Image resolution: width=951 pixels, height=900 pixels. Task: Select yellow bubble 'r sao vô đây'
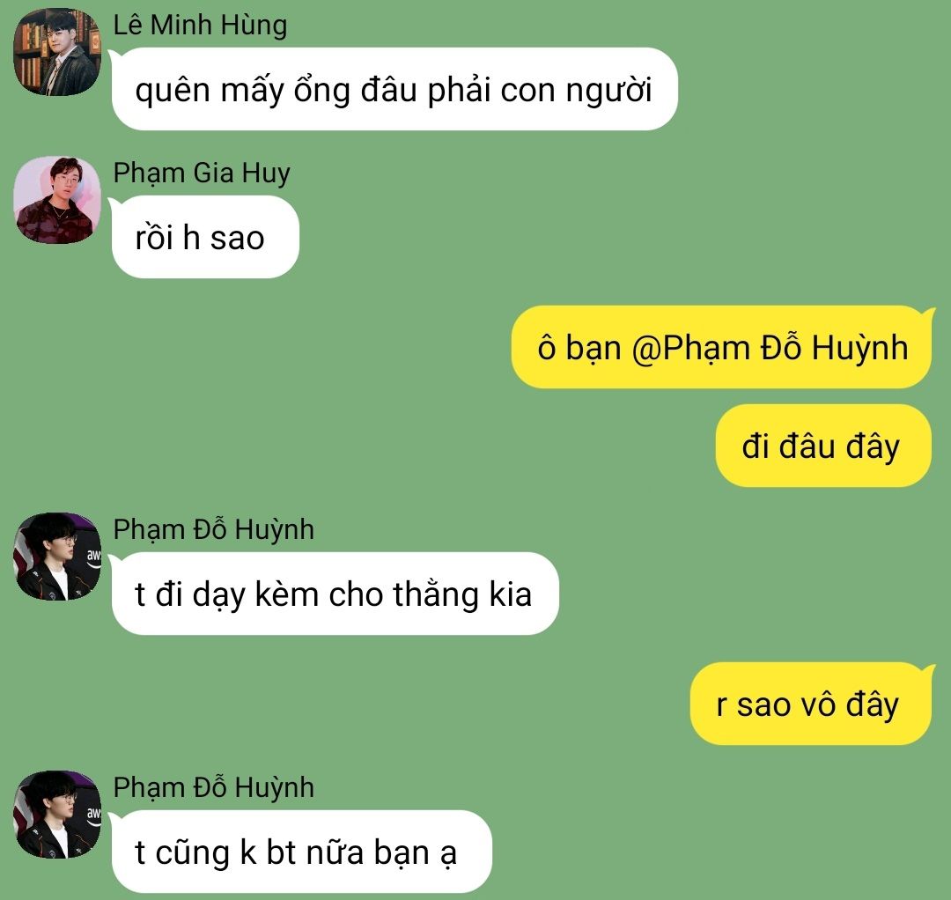pos(810,704)
